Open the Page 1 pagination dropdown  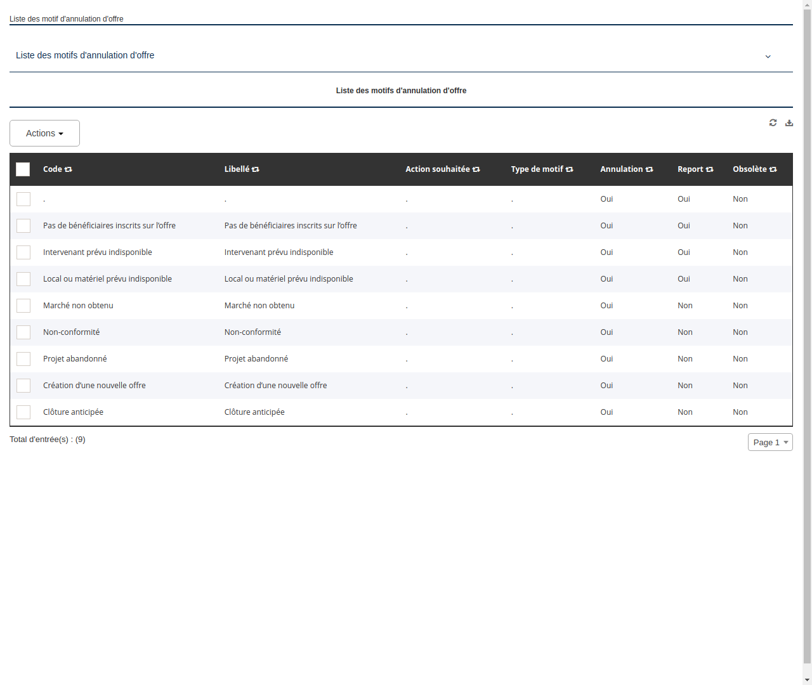(769, 442)
